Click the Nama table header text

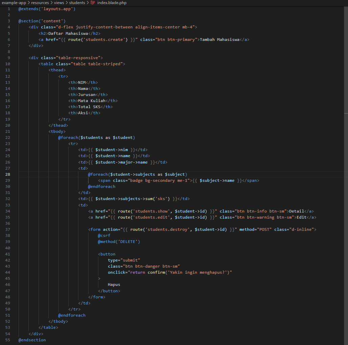click(83, 88)
